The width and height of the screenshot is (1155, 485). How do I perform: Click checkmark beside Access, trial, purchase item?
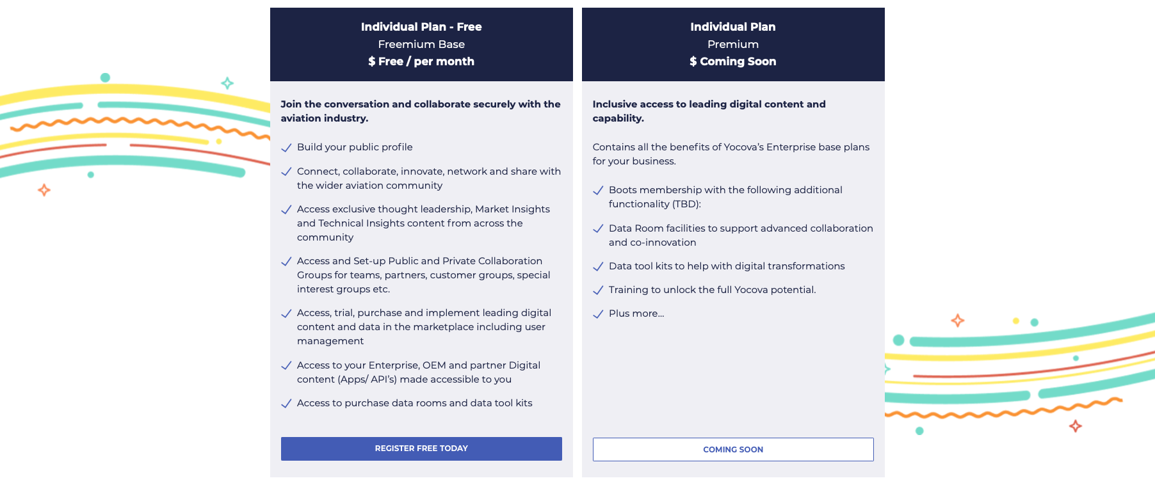pyautogui.click(x=286, y=314)
